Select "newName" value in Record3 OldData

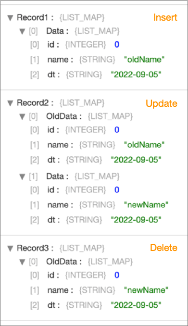146,290
